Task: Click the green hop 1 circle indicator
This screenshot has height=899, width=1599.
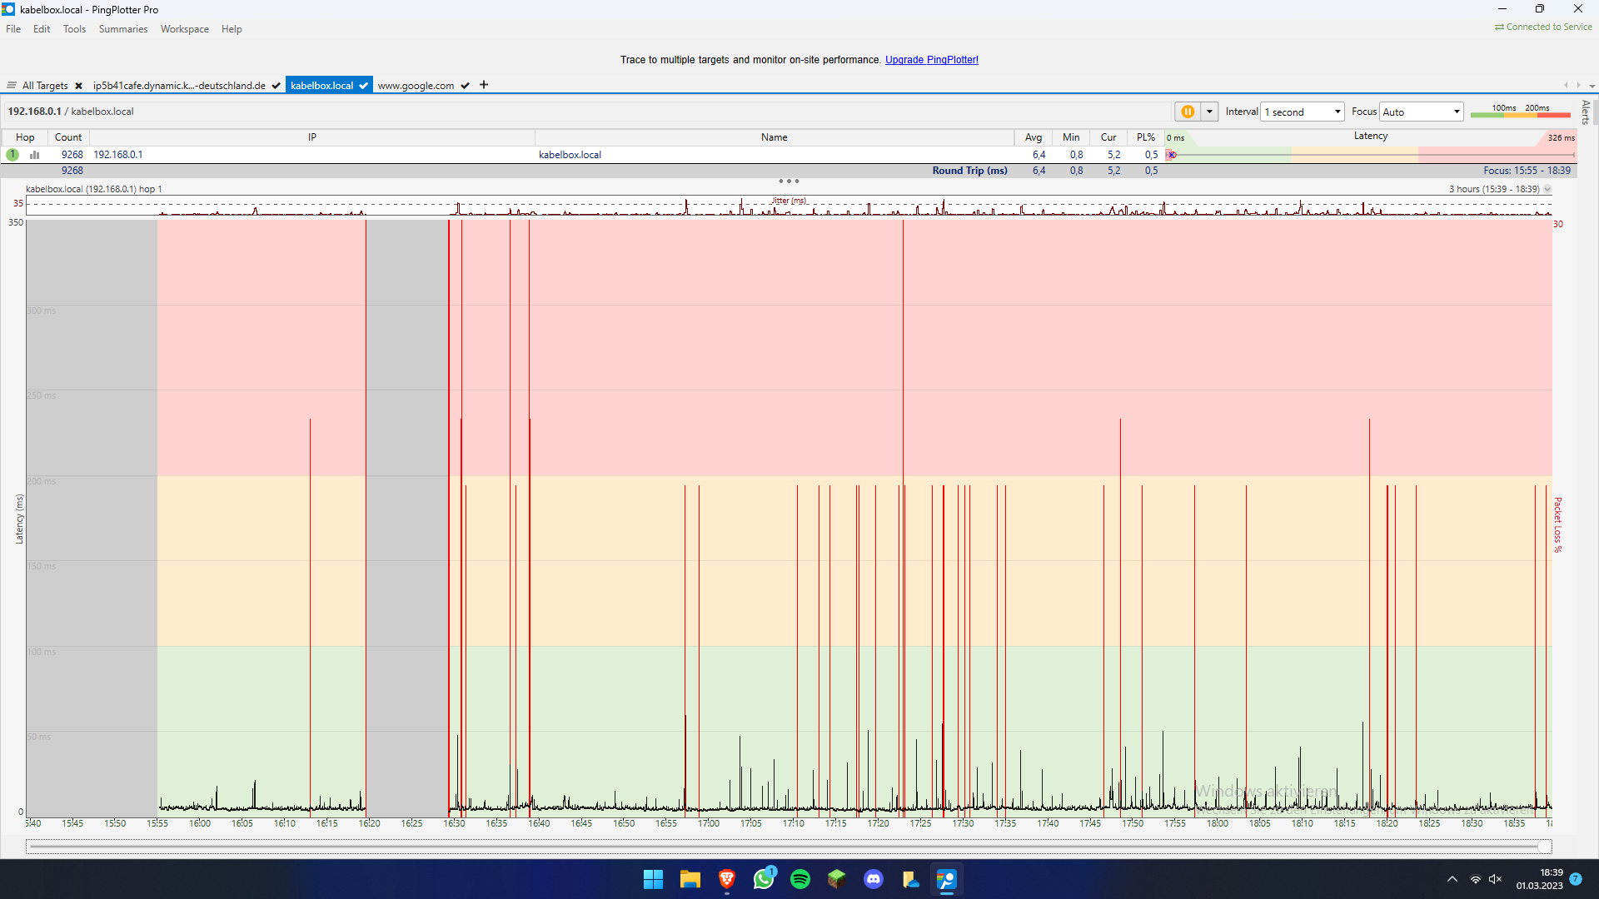Action: point(12,155)
